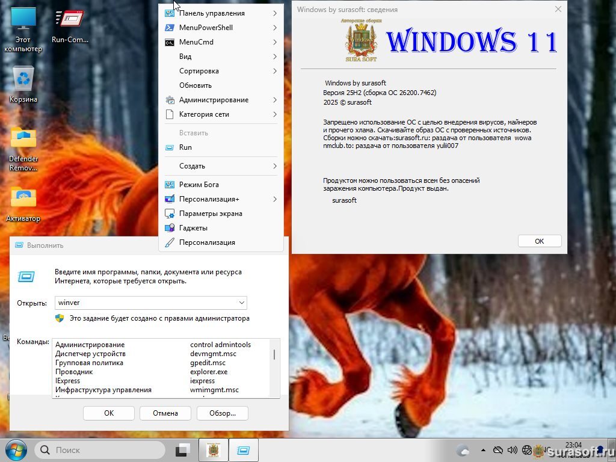Open the Этот компьютер desktop icon

(x=23, y=29)
